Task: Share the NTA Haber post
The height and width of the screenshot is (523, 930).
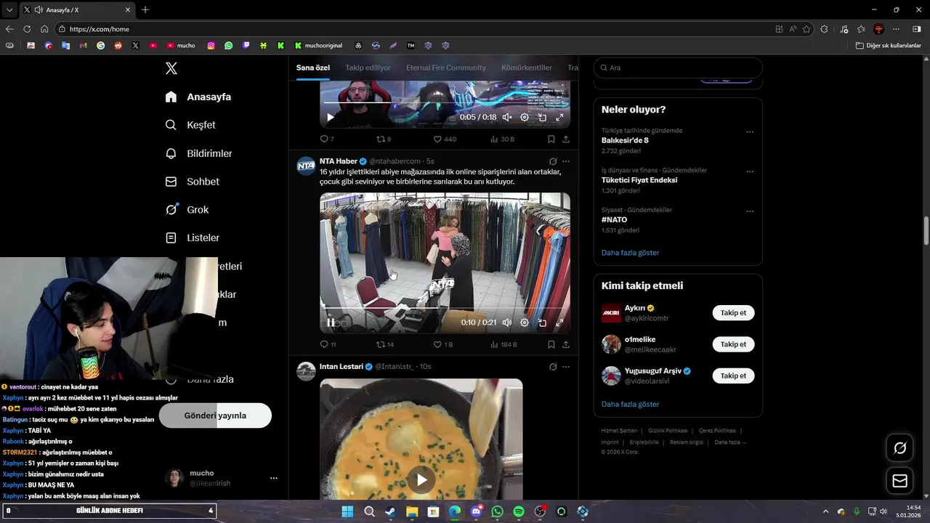Action: [566, 344]
